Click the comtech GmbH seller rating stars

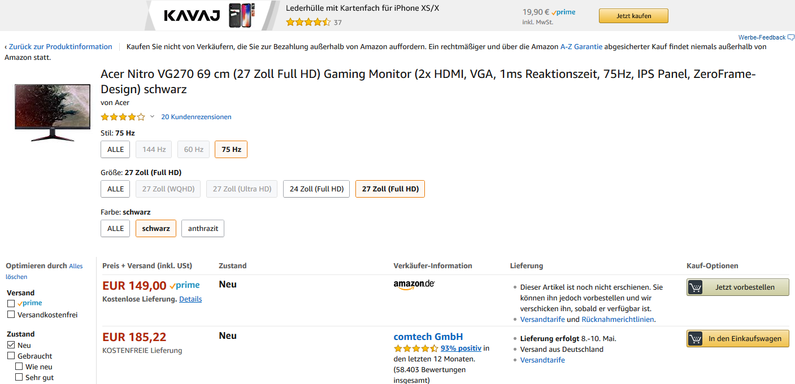416,348
